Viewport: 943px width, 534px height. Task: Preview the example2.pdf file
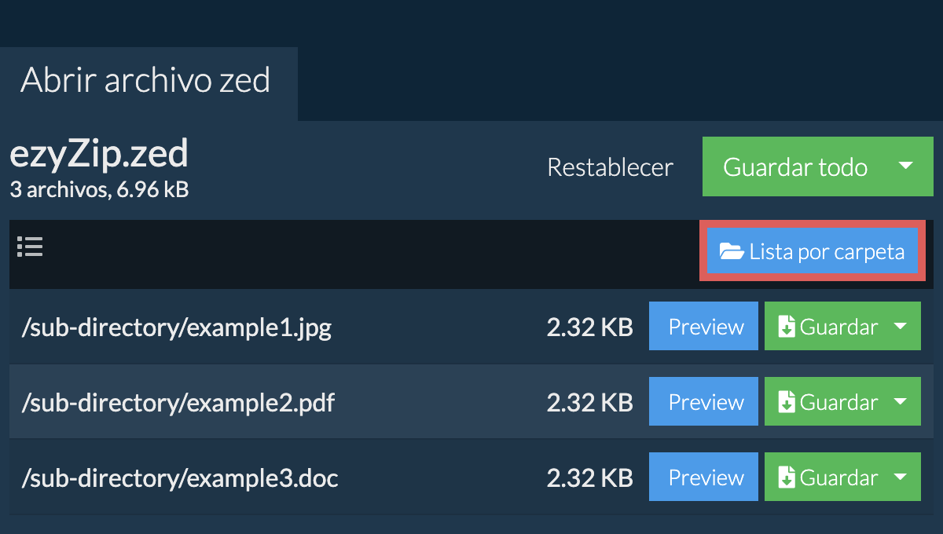click(x=703, y=402)
